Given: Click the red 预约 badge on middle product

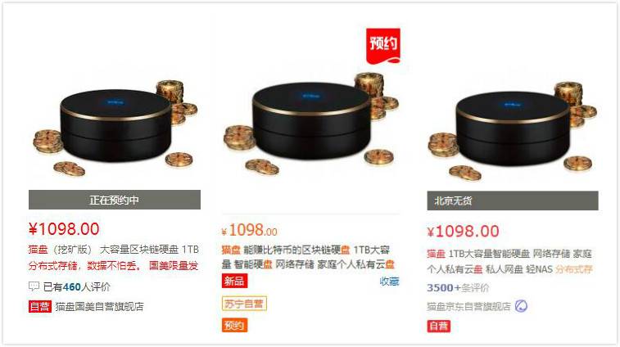Looking at the screenshot, I should (x=383, y=46).
